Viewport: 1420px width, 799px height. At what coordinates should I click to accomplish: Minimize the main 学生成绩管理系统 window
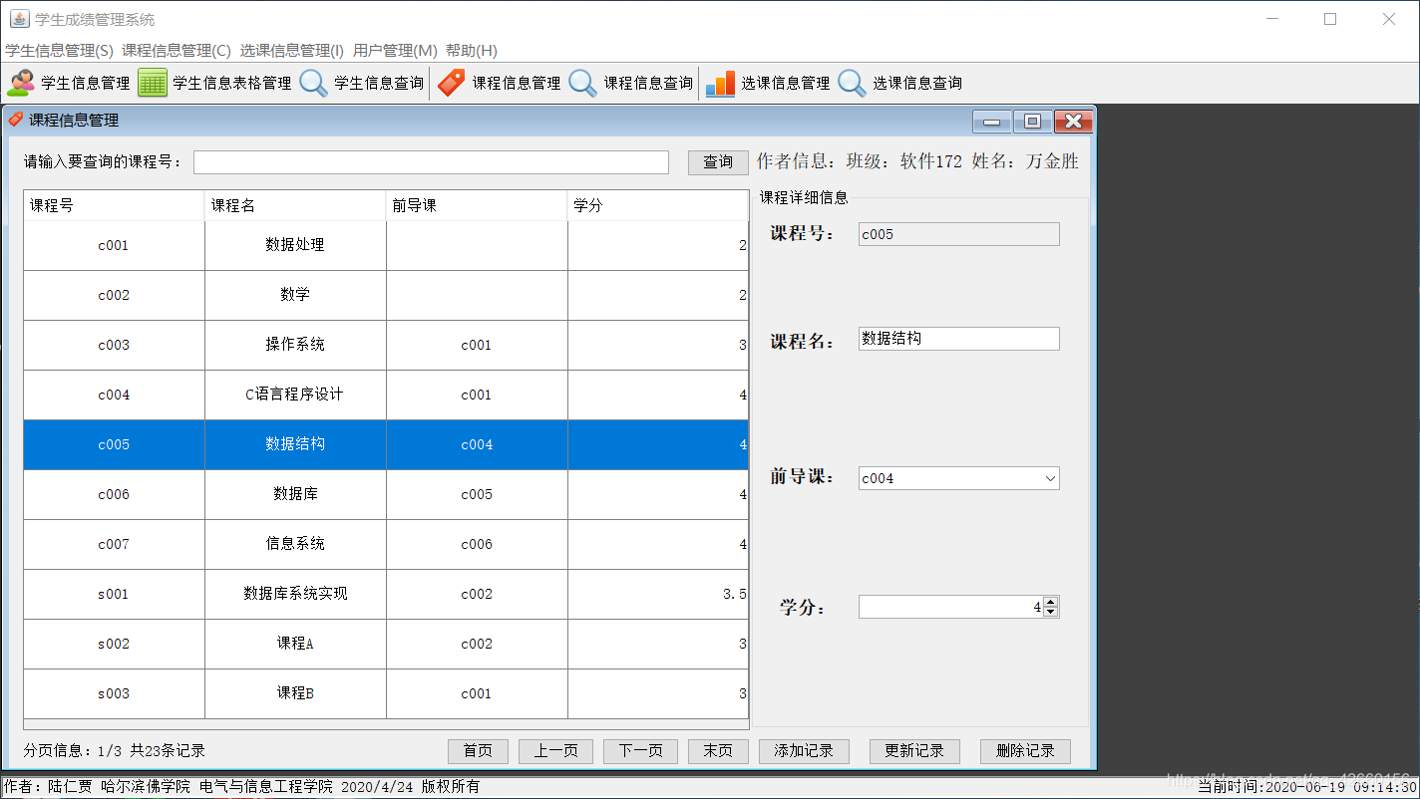[x=1271, y=19]
